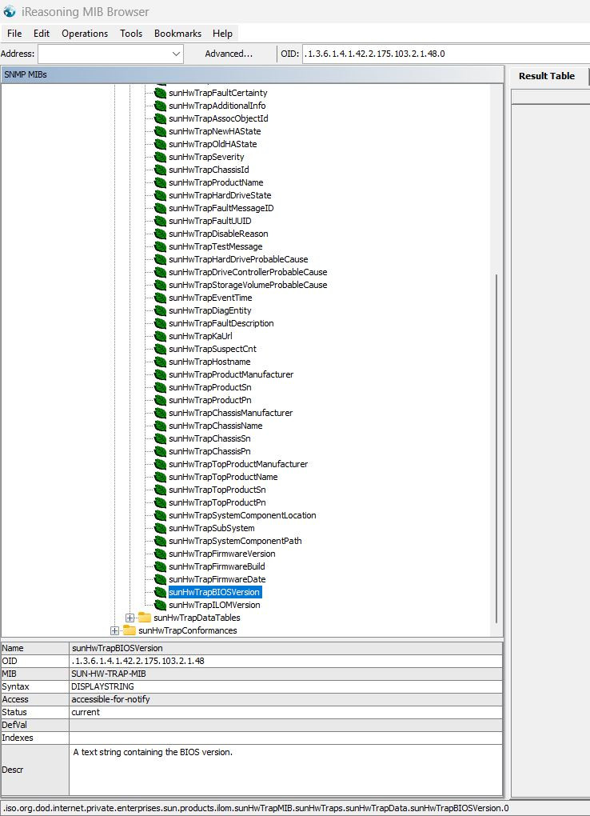Open the Operations menu

[85, 34]
